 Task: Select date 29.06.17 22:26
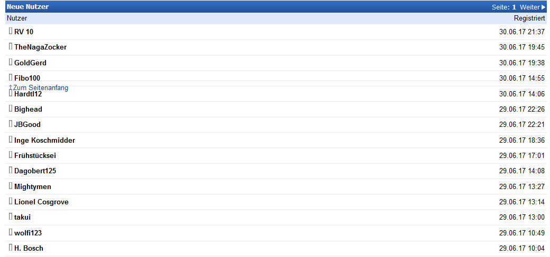(522, 110)
